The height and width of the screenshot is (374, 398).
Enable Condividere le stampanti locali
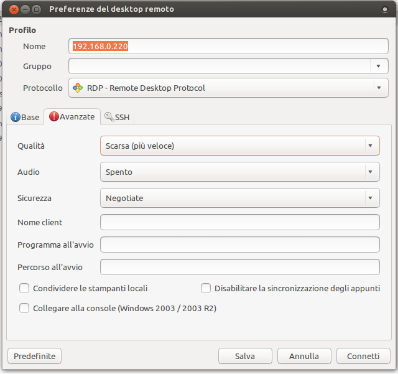(x=25, y=288)
